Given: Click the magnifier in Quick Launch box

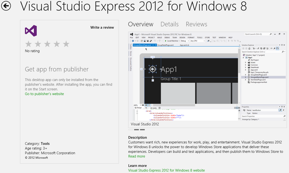Looking at the screenshot, I should point(270,34).
